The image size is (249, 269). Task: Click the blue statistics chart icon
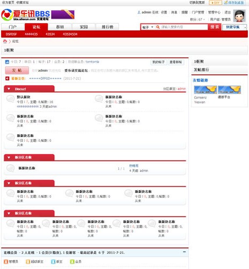coord(7,62)
